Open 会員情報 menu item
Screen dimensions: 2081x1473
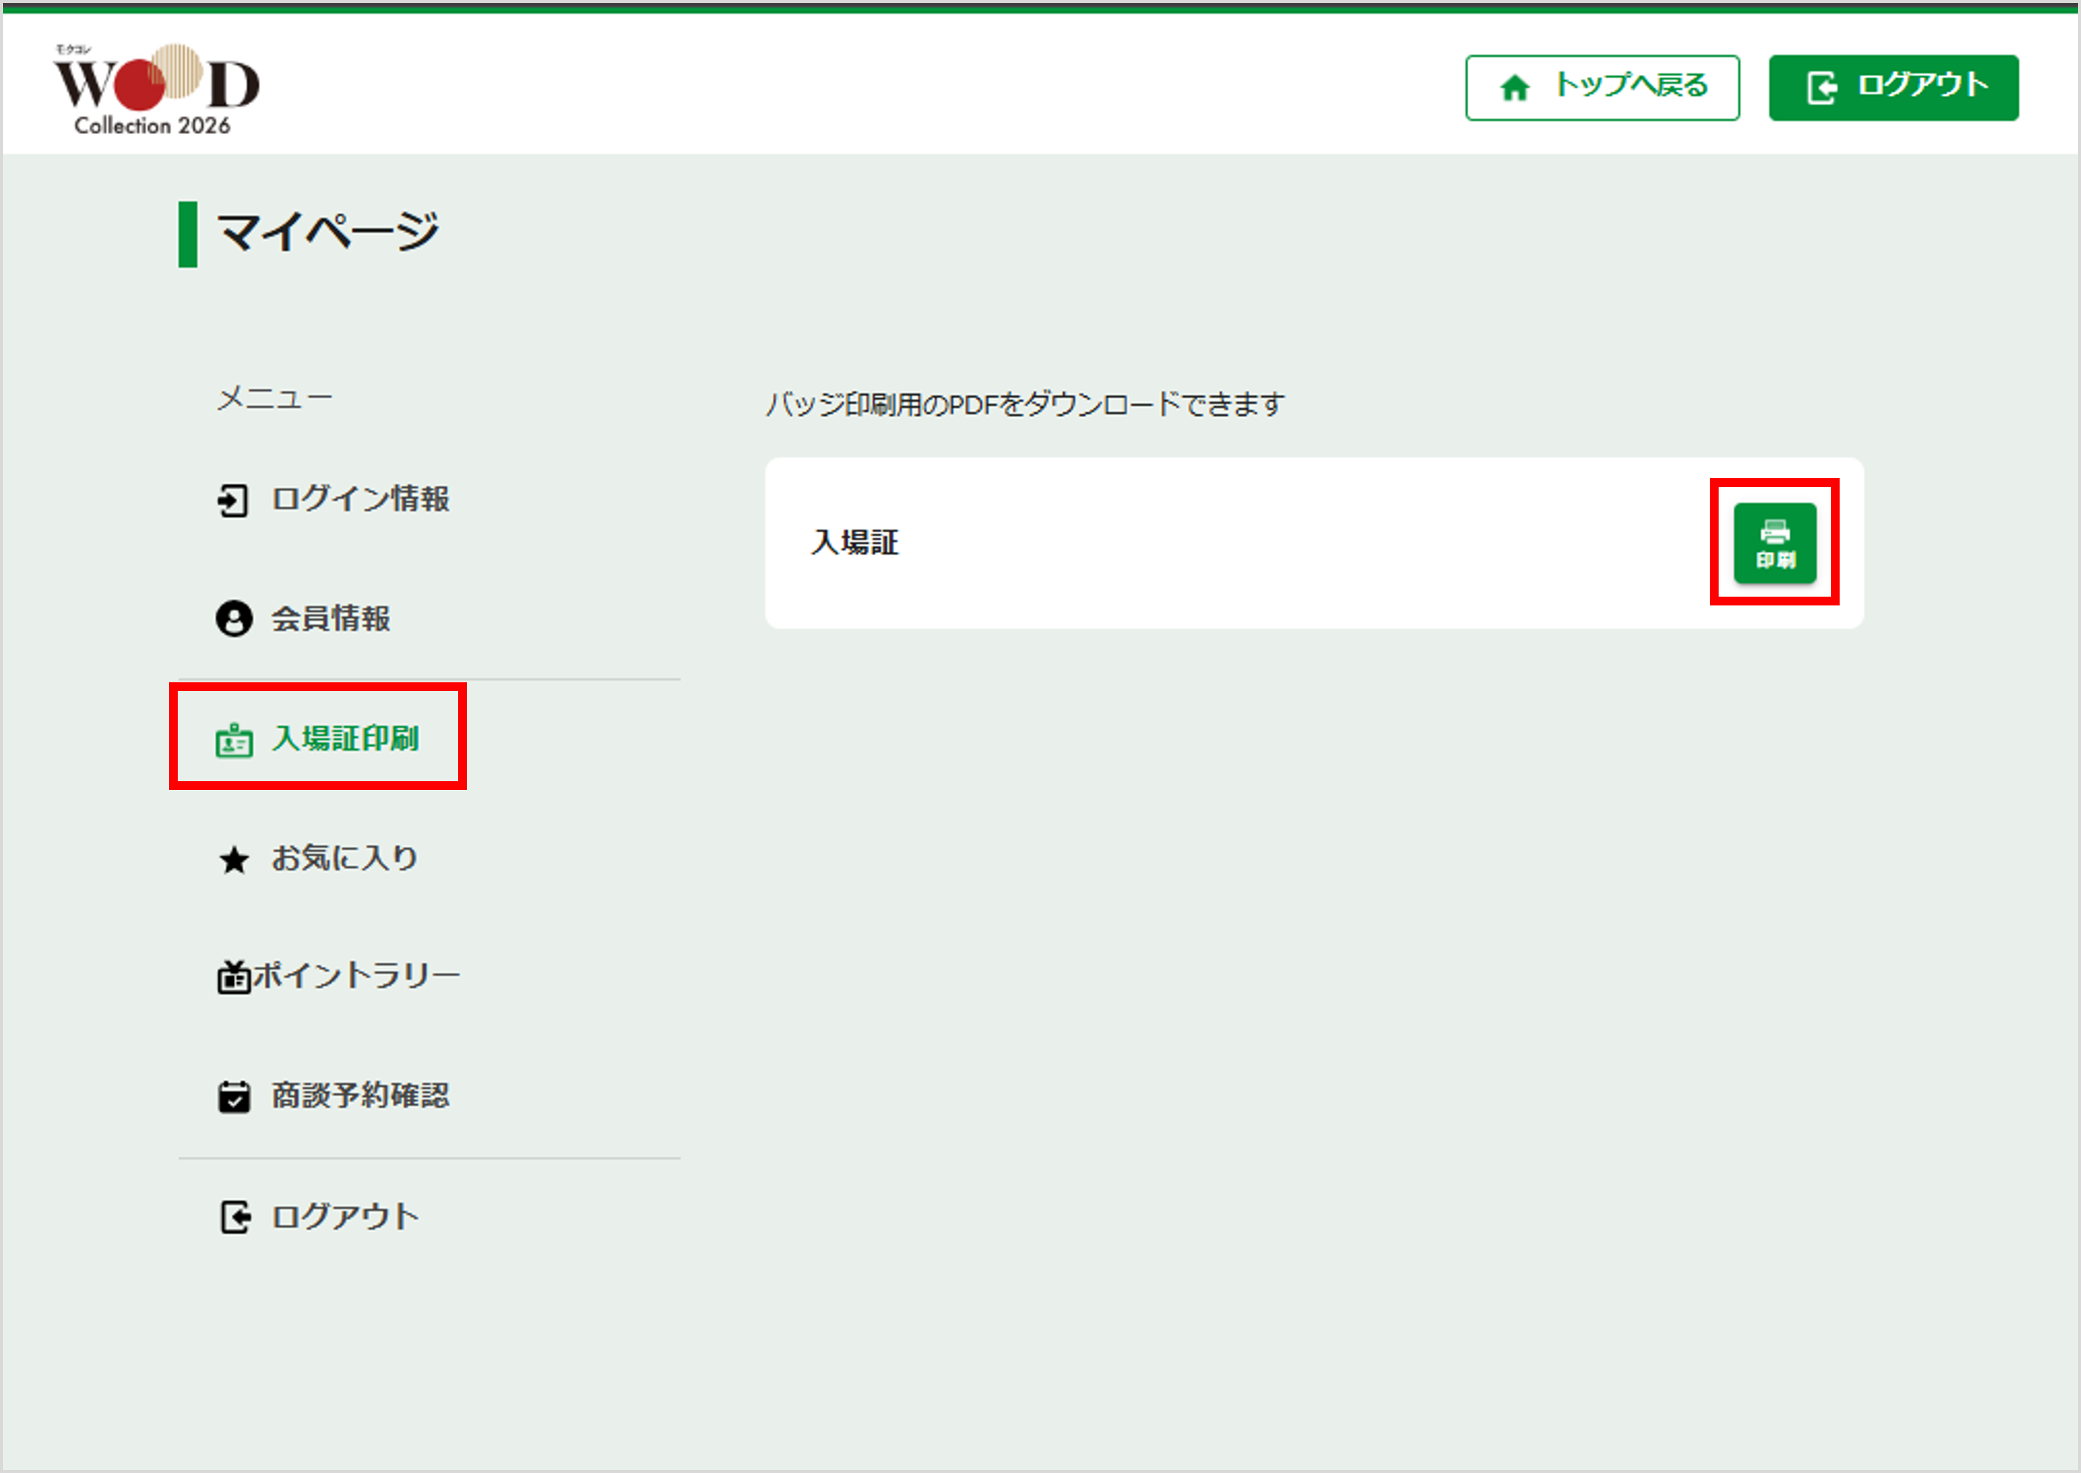(330, 619)
